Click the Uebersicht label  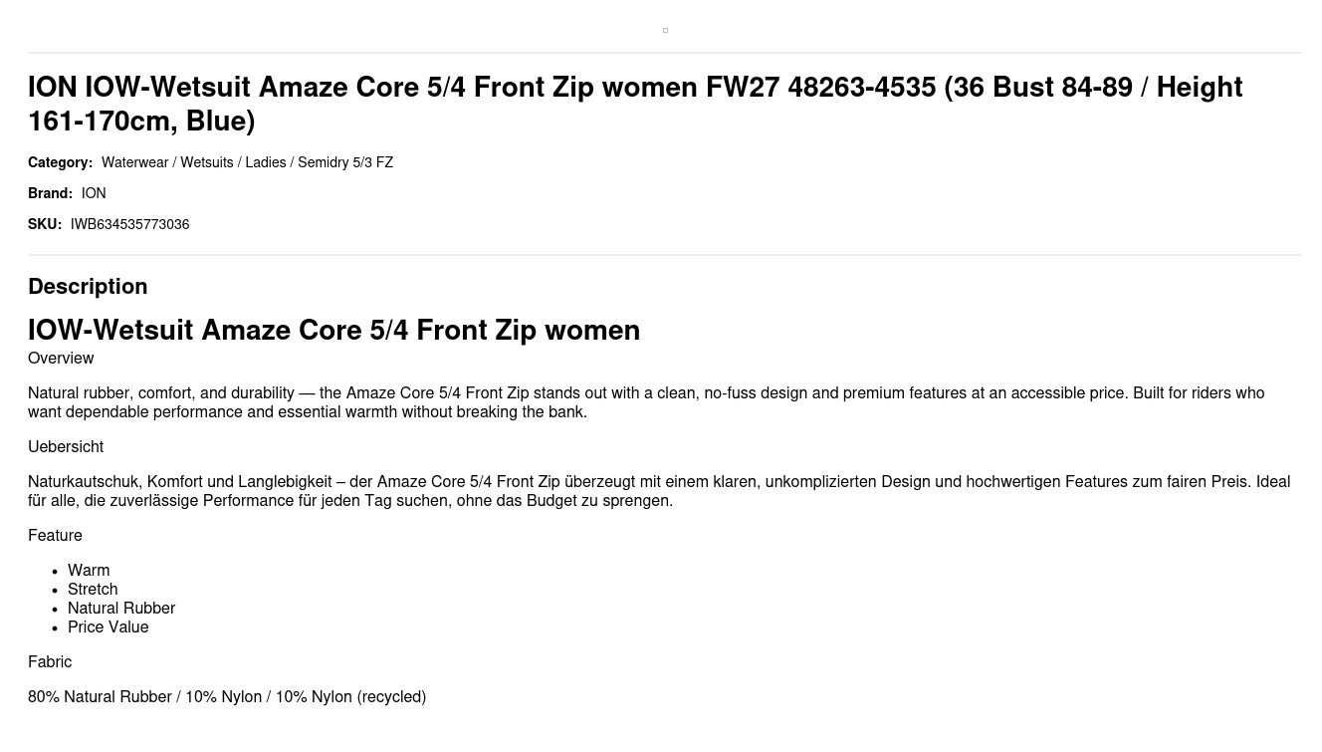[x=66, y=447]
